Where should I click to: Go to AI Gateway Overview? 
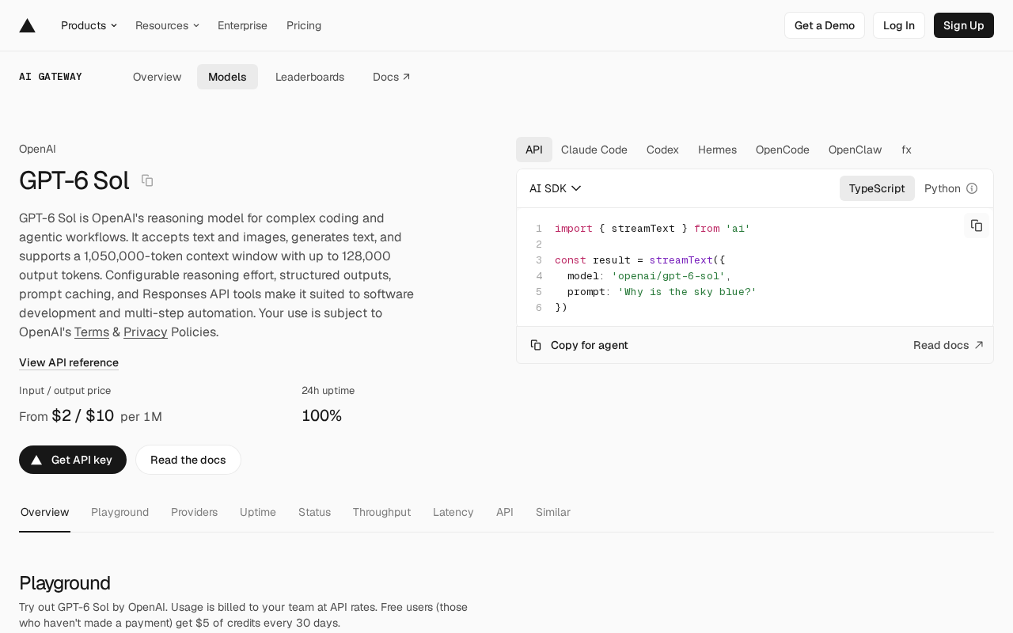(x=157, y=77)
